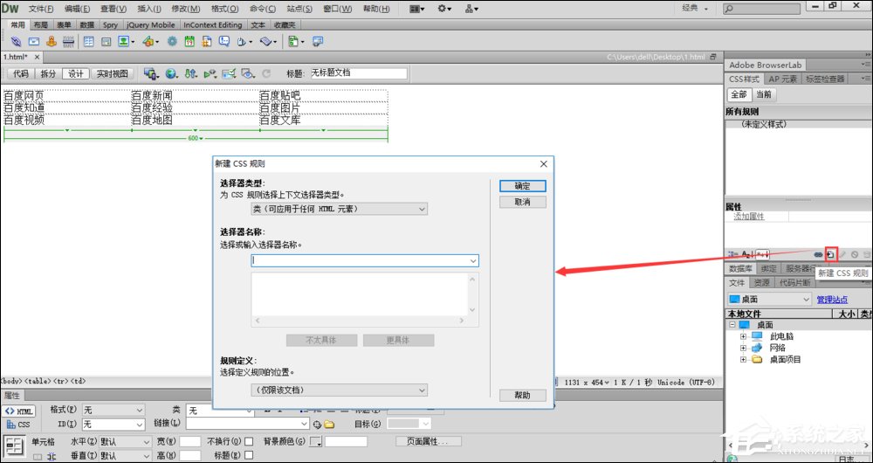Open the horizontal alignment dropdown
Screen dimensions: 873x463
tap(125, 441)
